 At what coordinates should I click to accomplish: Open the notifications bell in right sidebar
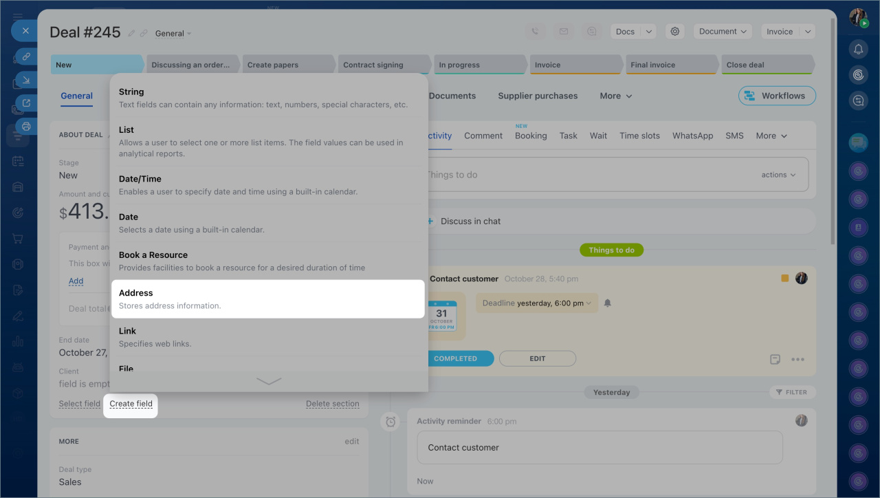point(858,49)
